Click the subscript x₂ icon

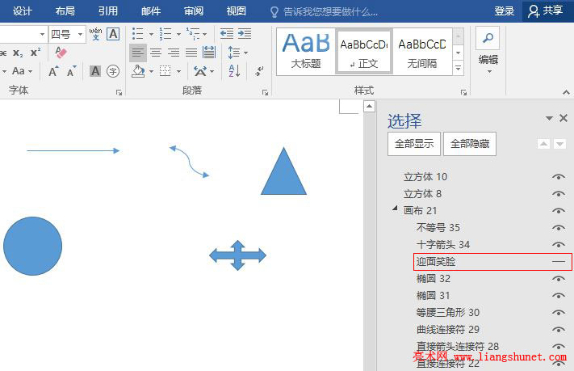(18, 53)
